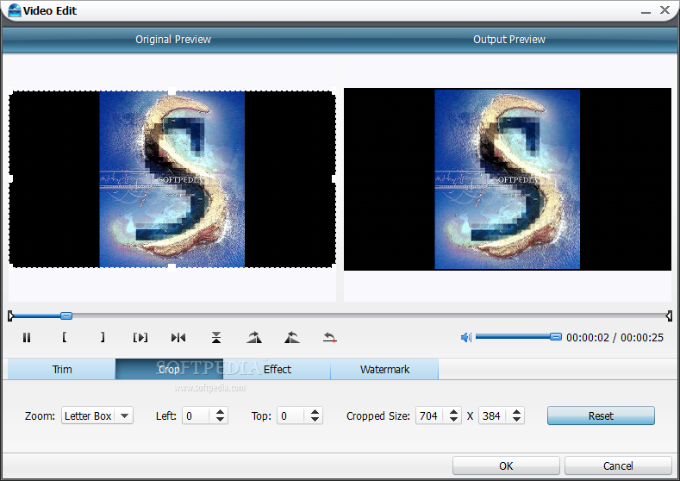Decrease the Top crop value

[x=315, y=420]
